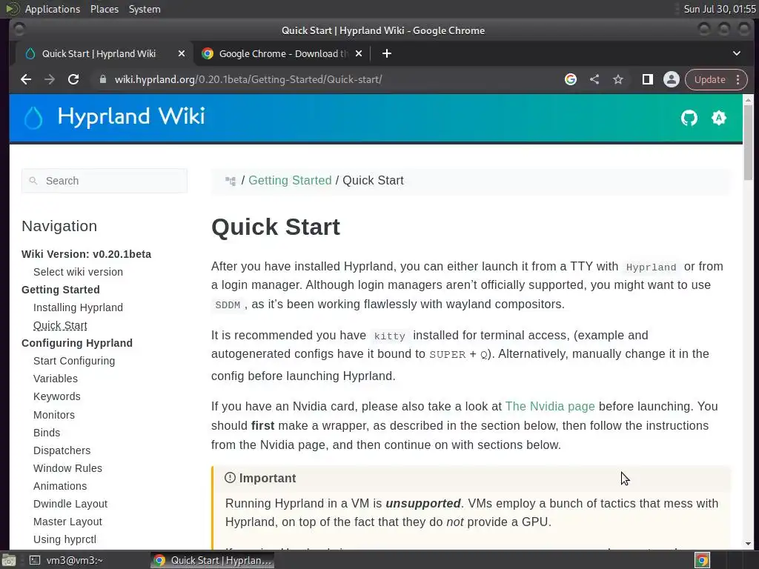The width and height of the screenshot is (759, 569).
Task: Click the clock showing Sun Jul 30
Action: pos(719,9)
